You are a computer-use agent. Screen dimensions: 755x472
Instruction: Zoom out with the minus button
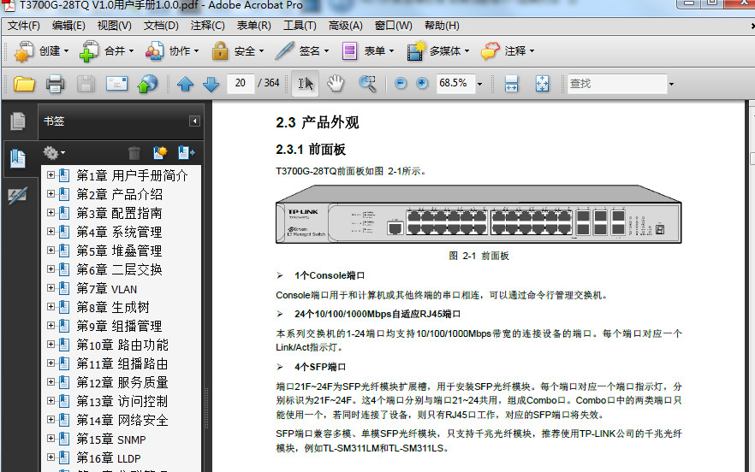400,84
